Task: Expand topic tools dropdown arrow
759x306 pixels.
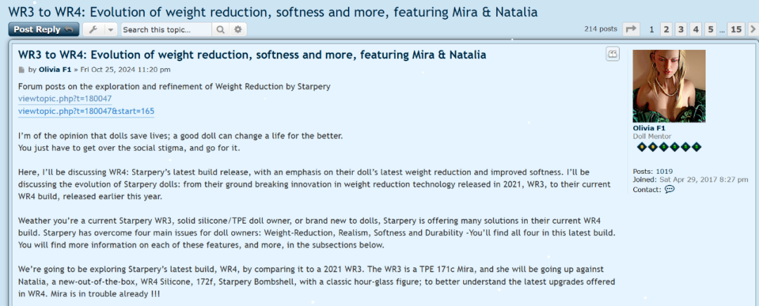Action: point(111,30)
